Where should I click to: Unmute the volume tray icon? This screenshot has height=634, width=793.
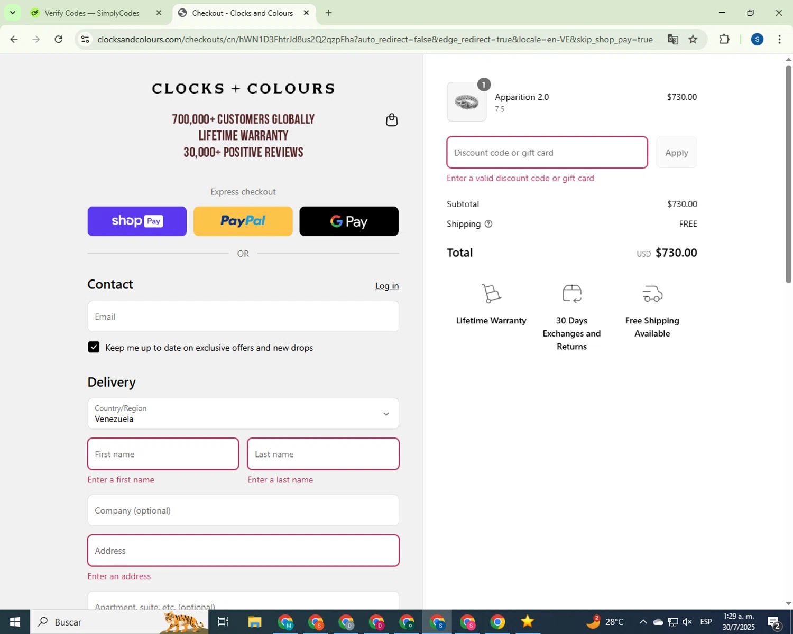(x=687, y=622)
